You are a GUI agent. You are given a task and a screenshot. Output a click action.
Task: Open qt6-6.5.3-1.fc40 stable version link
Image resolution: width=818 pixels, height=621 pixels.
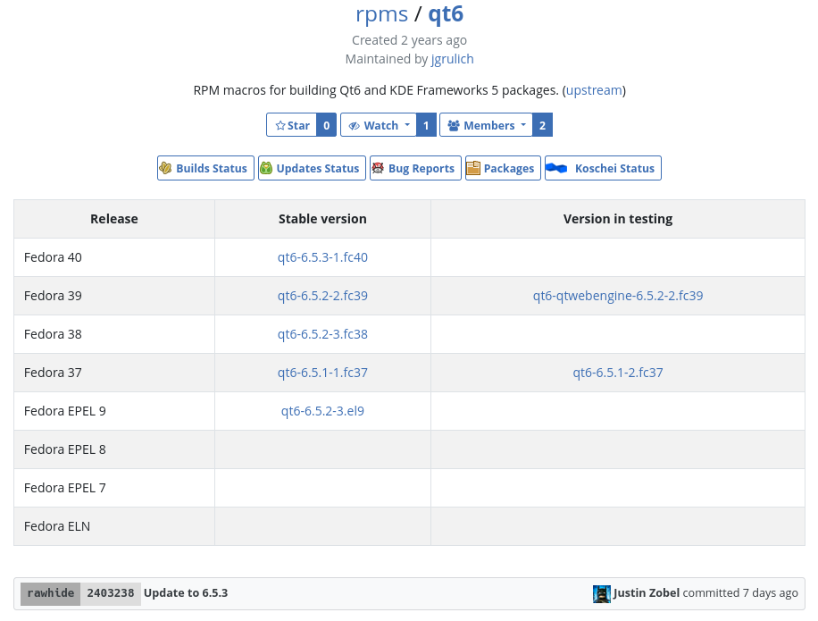pyautogui.click(x=322, y=257)
